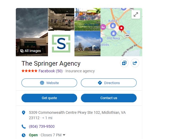Click the Kohl's shopping bag map marker
Screen dimensions: 172x139
tap(113, 26)
